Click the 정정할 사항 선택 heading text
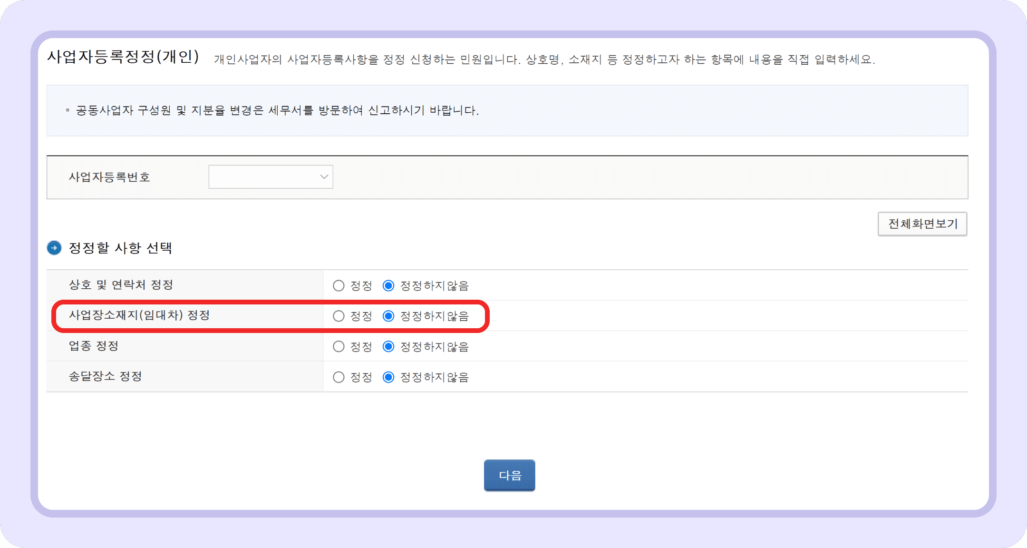This screenshot has height=548, width=1027. click(x=120, y=248)
